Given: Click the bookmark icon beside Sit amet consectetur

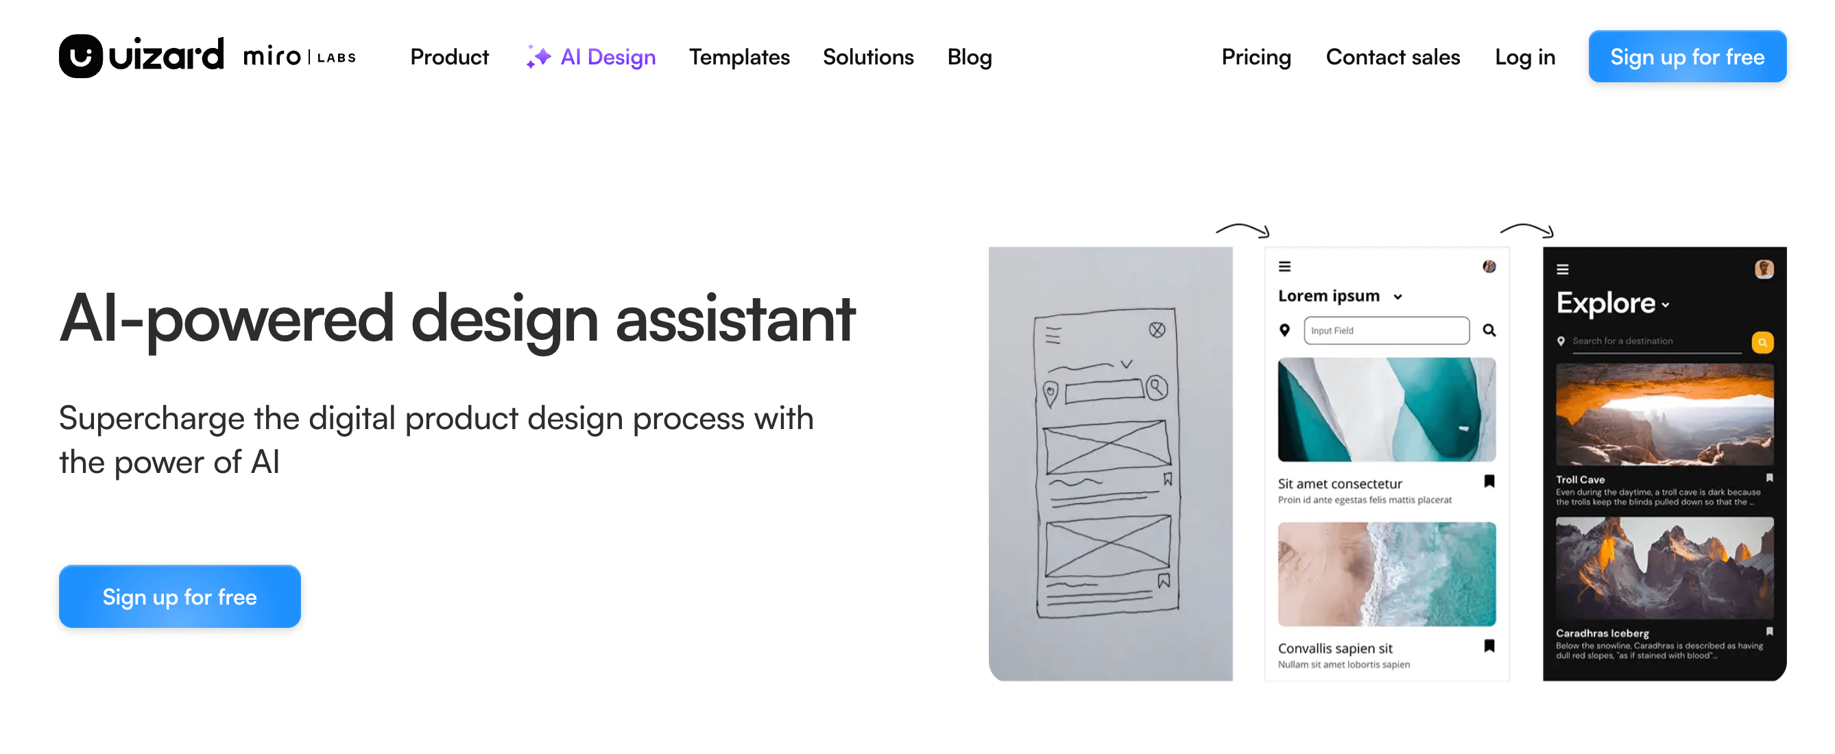Looking at the screenshot, I should tap(1489, 481).
